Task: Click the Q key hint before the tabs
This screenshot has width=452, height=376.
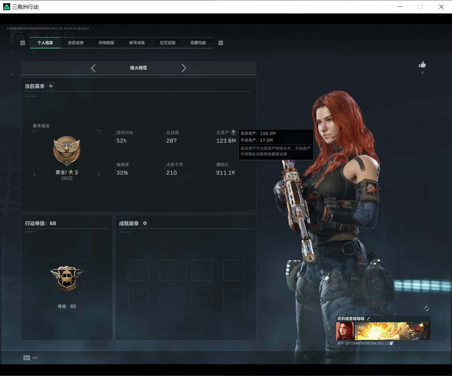Action: 23,43
